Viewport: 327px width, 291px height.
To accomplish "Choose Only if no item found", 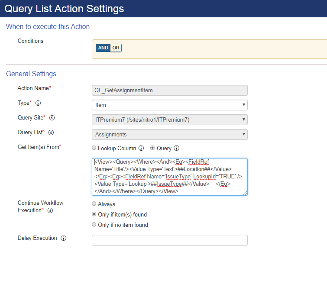I will click(94, 224).
